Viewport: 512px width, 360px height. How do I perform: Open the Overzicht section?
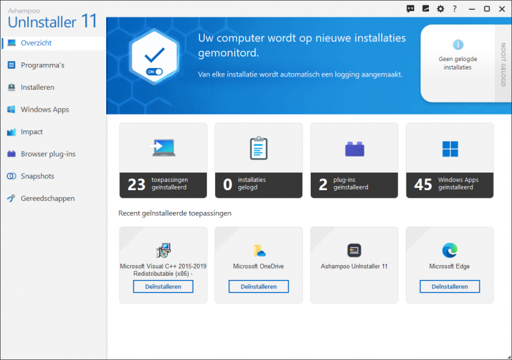[x=53, y=43]
